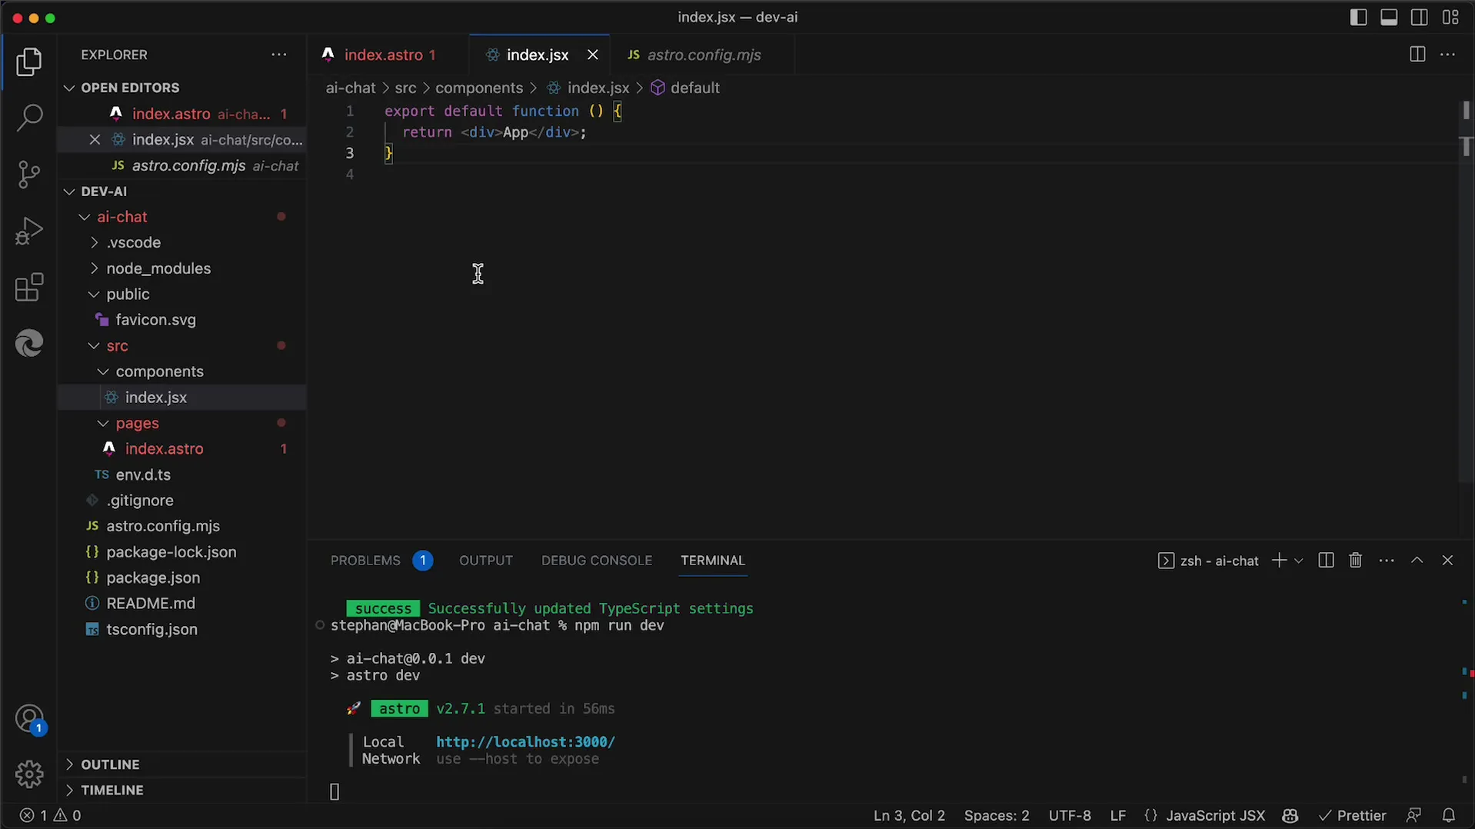Open the Edge browser tools icon
This screenshot has height=829, width=1475.
(x=28, y=343)
